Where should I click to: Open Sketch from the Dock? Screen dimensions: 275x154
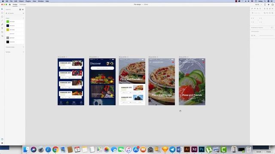coord(165,149)
